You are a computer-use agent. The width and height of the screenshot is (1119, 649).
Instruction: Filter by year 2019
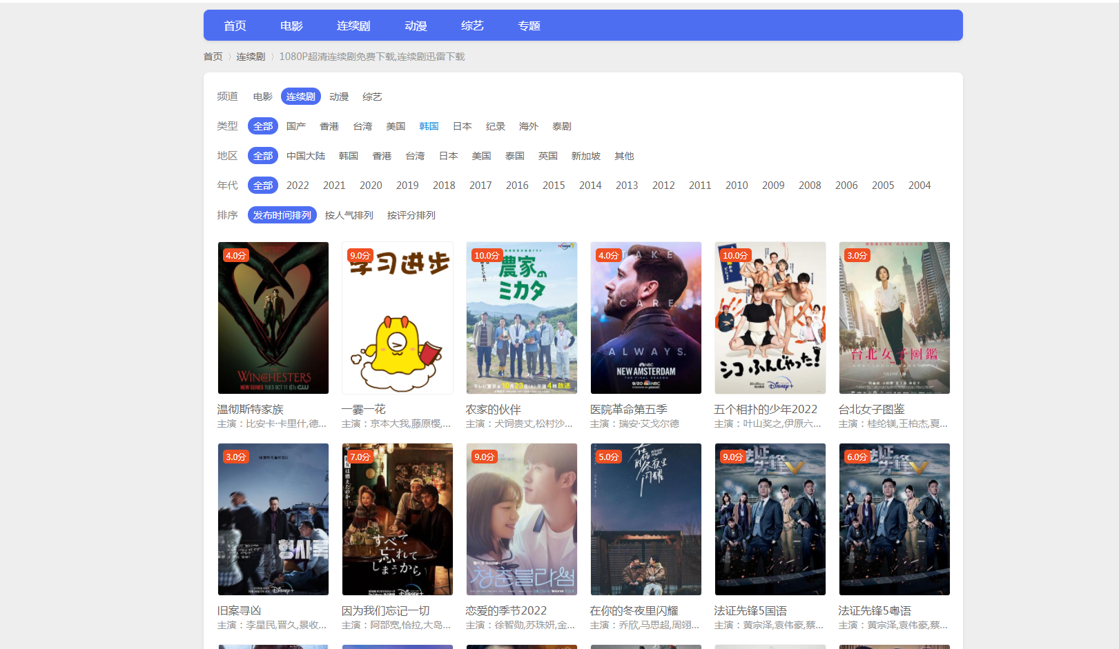407,186
